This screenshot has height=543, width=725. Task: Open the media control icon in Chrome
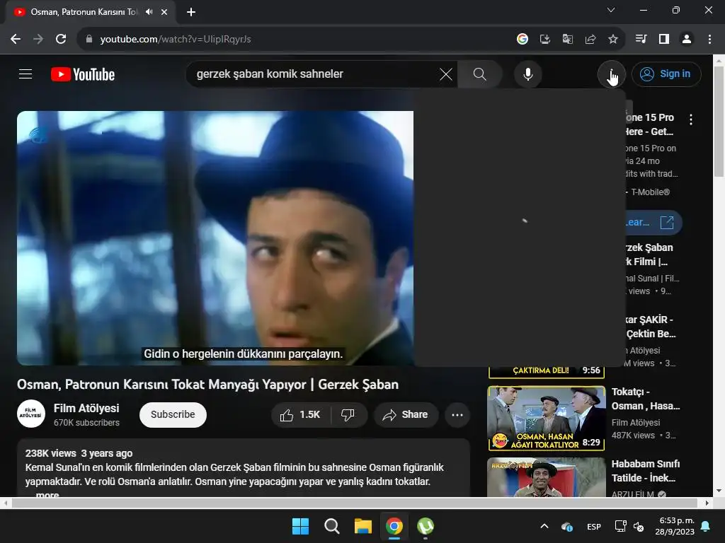pyautogui.click(x=641, y=40)
